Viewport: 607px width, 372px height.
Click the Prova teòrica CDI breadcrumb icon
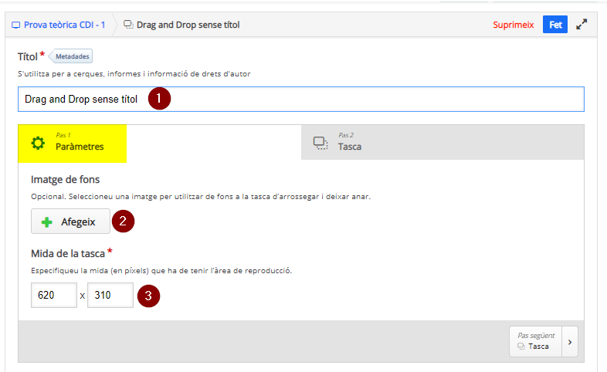(x=16, y=25)
